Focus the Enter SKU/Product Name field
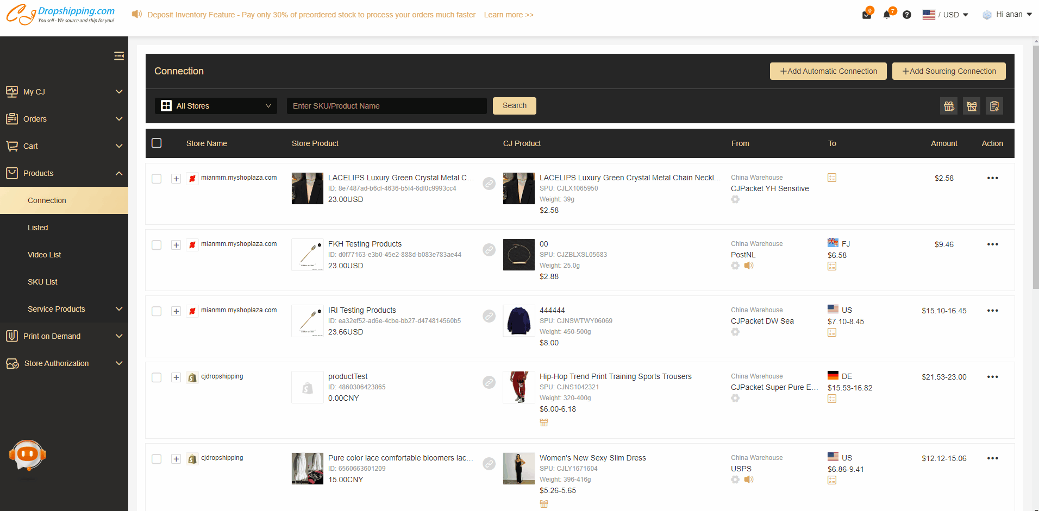Viewport: 1039px width, 511px height. pyautogui.click(x=386, y=106)
